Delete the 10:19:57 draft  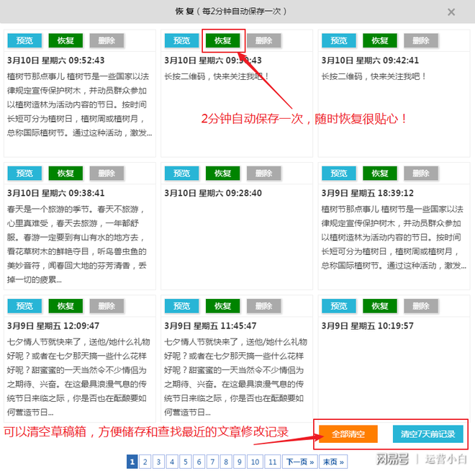pyautogui.click(x=421, y=306)
